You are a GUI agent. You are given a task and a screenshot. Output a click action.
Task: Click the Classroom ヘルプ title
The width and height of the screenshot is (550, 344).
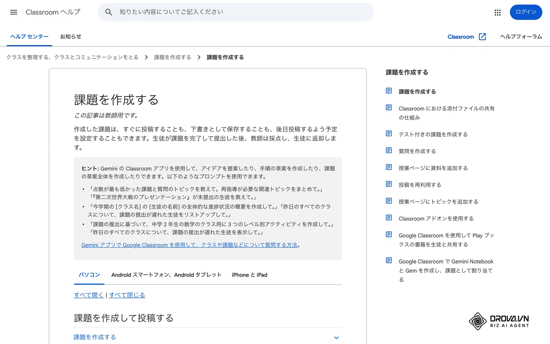point(53,12)
